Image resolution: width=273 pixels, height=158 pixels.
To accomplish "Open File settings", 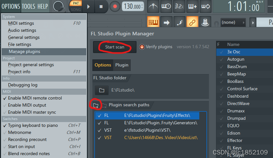I will point(44,45).
